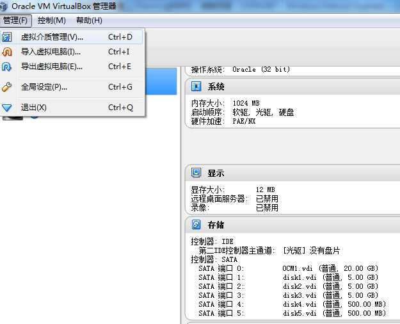Screen dimensions: 400x324
Task: Click 远程桌面服务器 已禁用 status
Action: (267, 198)
